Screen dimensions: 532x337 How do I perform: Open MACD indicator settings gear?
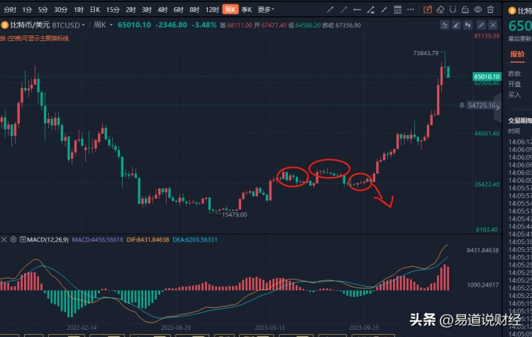(x=13, y=239)
